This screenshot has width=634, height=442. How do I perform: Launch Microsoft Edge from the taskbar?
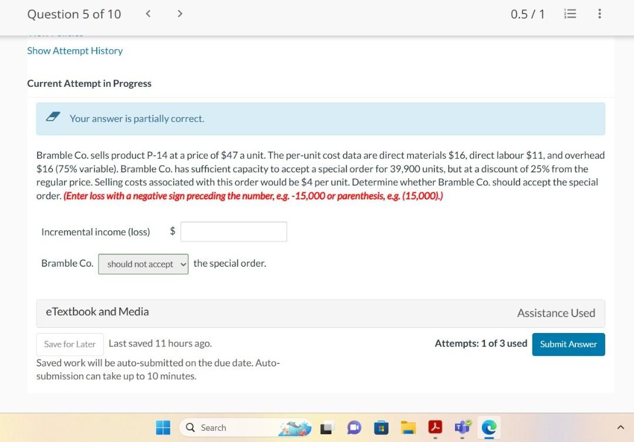click(488, 429)
